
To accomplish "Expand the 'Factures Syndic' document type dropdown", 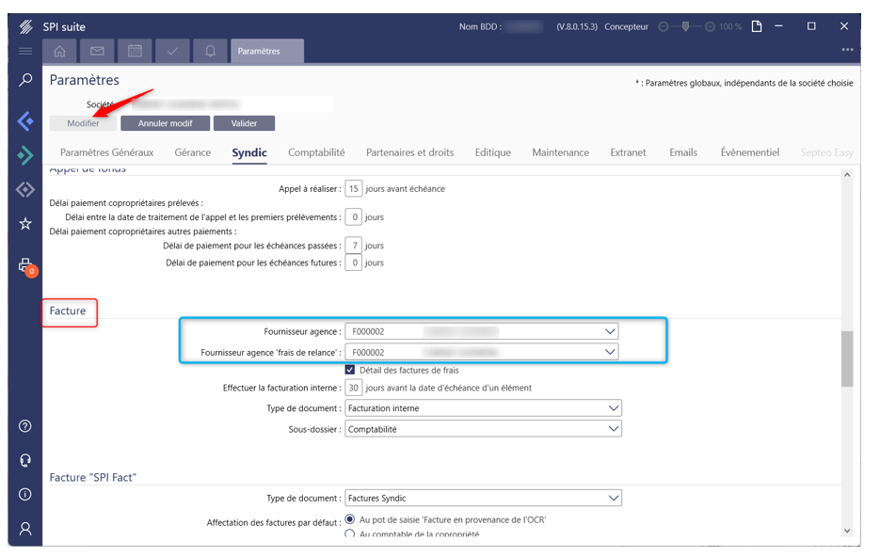I will point(614,498).
